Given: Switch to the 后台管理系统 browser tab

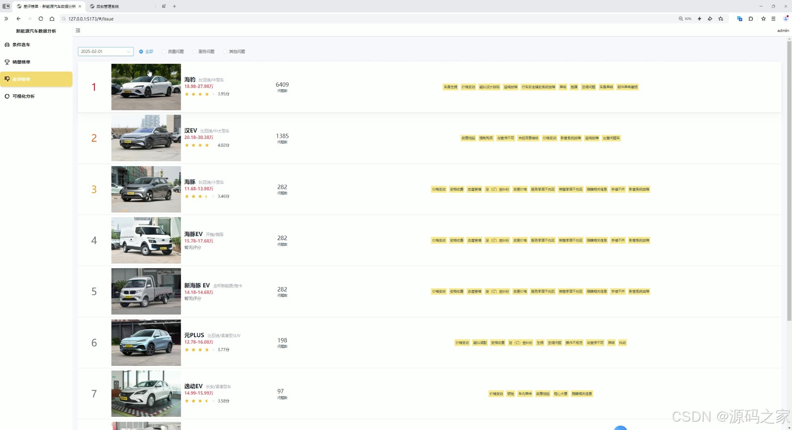Looking at the screenshot, I should click(x=108, y=6).
